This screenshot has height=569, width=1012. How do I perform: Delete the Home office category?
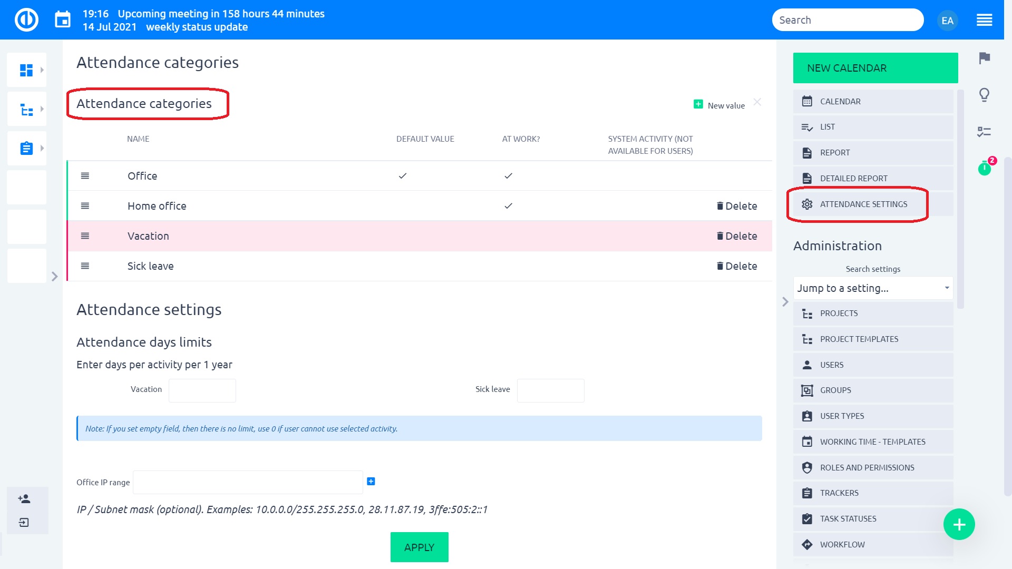tap(737, 206)
